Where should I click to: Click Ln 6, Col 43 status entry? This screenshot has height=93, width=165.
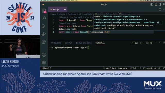tap(110, 68)
